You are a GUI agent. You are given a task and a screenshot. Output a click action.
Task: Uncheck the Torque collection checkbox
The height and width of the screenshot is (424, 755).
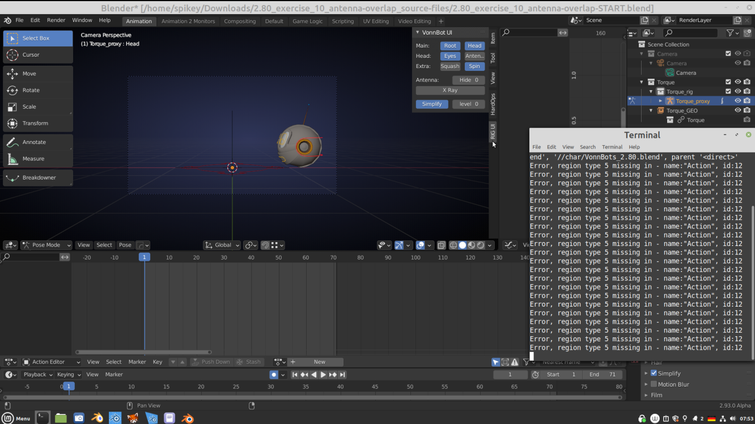(x=728, y=82)
